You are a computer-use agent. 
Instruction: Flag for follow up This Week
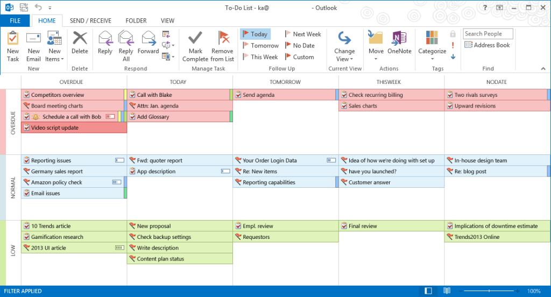260,56
